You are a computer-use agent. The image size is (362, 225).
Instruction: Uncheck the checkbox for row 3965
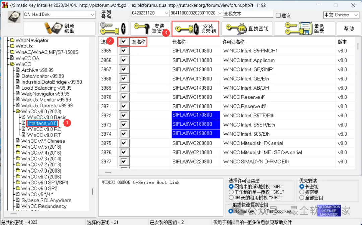124,51
